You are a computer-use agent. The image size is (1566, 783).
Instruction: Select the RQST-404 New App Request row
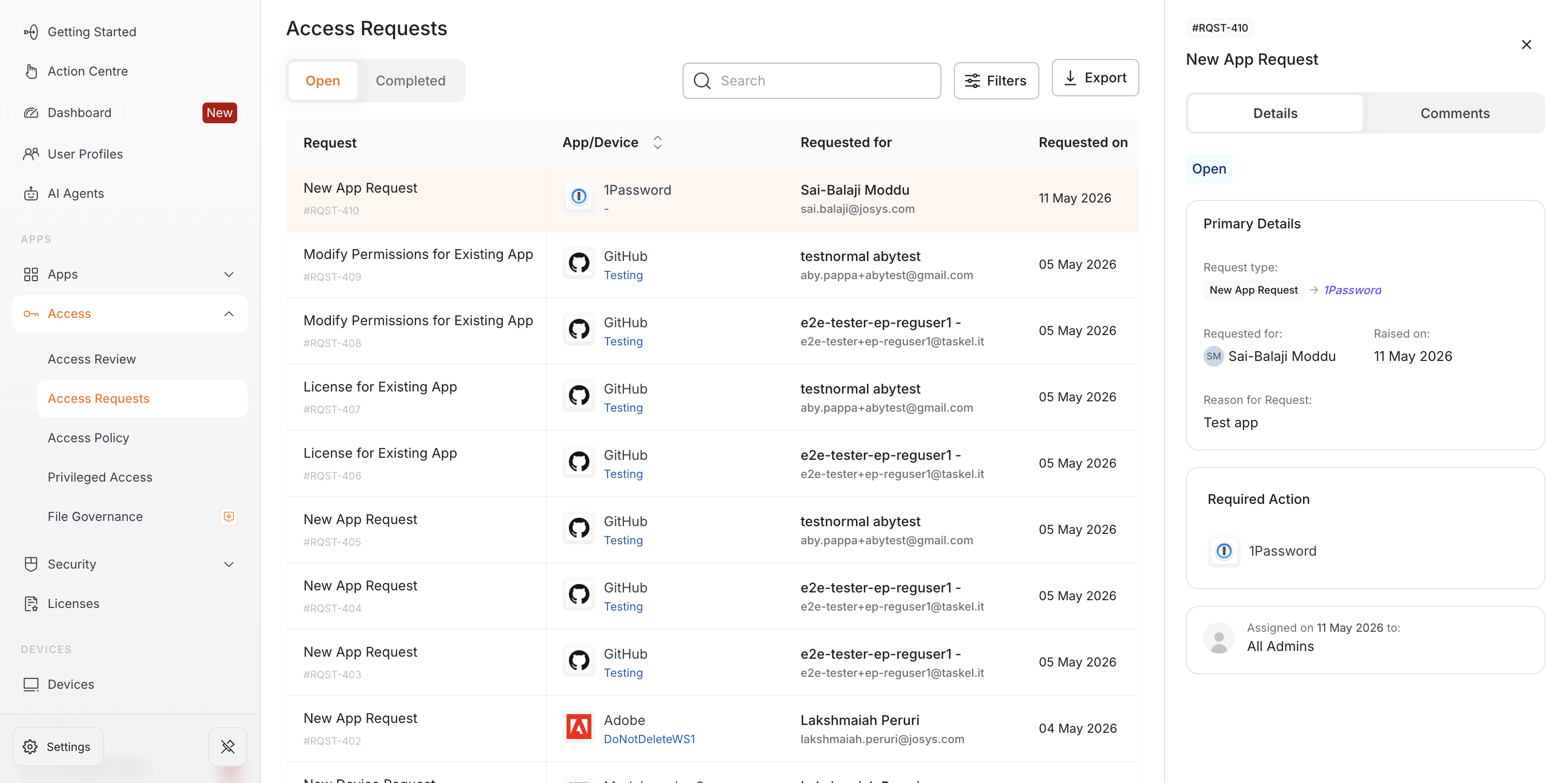pos(712,596)
